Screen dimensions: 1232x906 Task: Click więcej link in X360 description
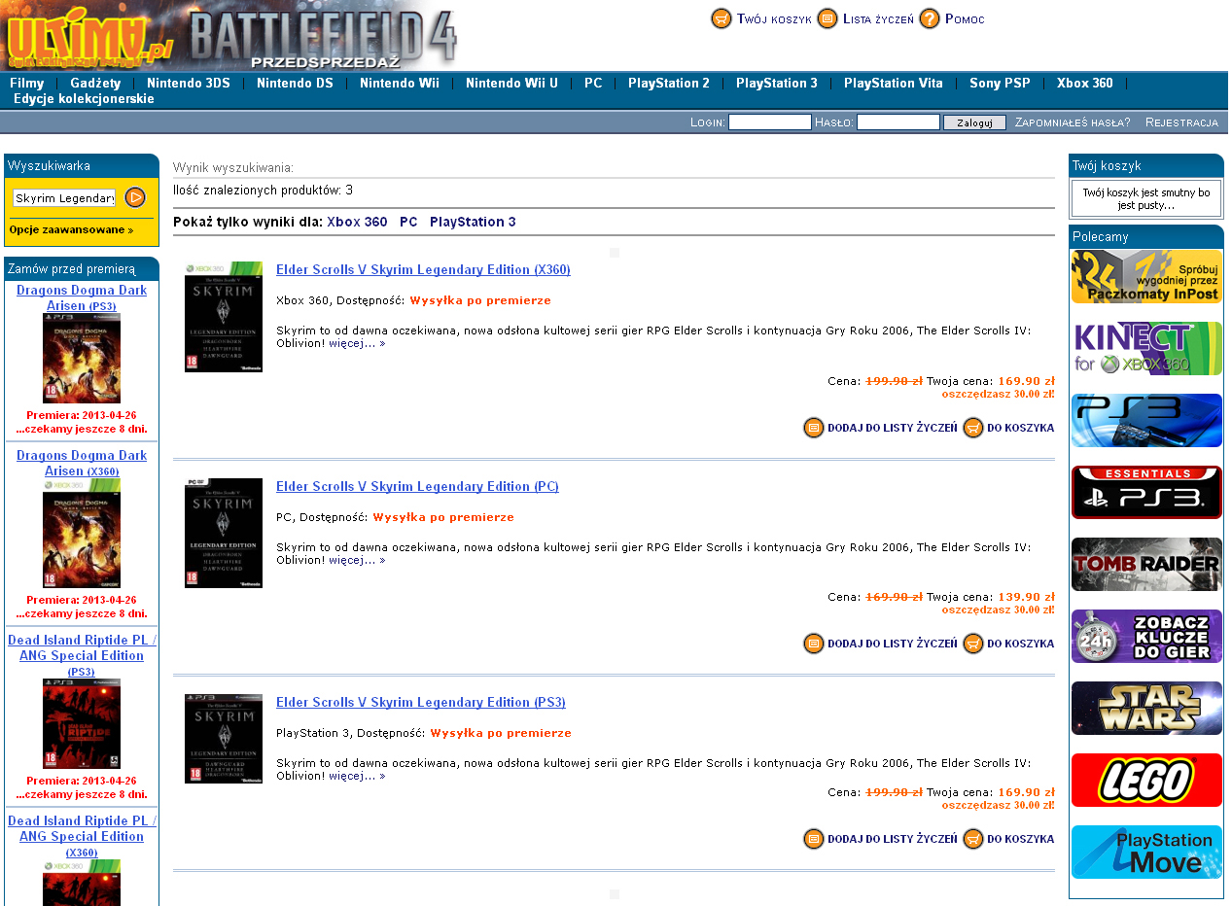(x=357, y=343)
